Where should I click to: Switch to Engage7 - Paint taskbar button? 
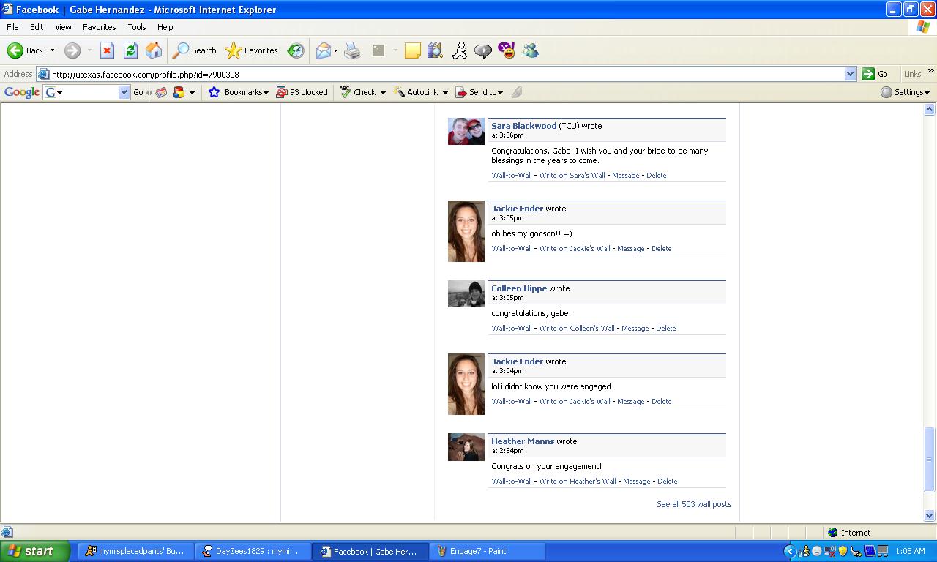click(x=488, y=551)
